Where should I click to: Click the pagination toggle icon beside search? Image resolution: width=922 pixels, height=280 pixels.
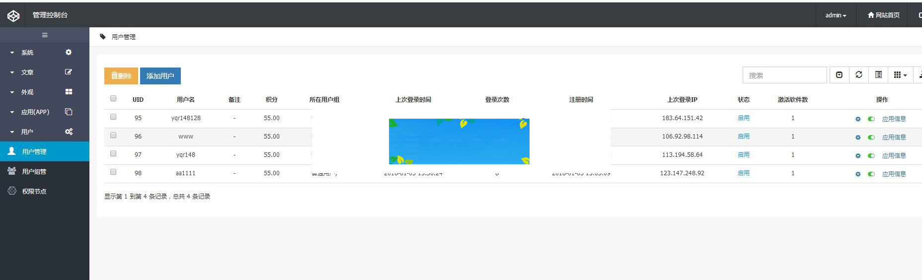(839, 75)
